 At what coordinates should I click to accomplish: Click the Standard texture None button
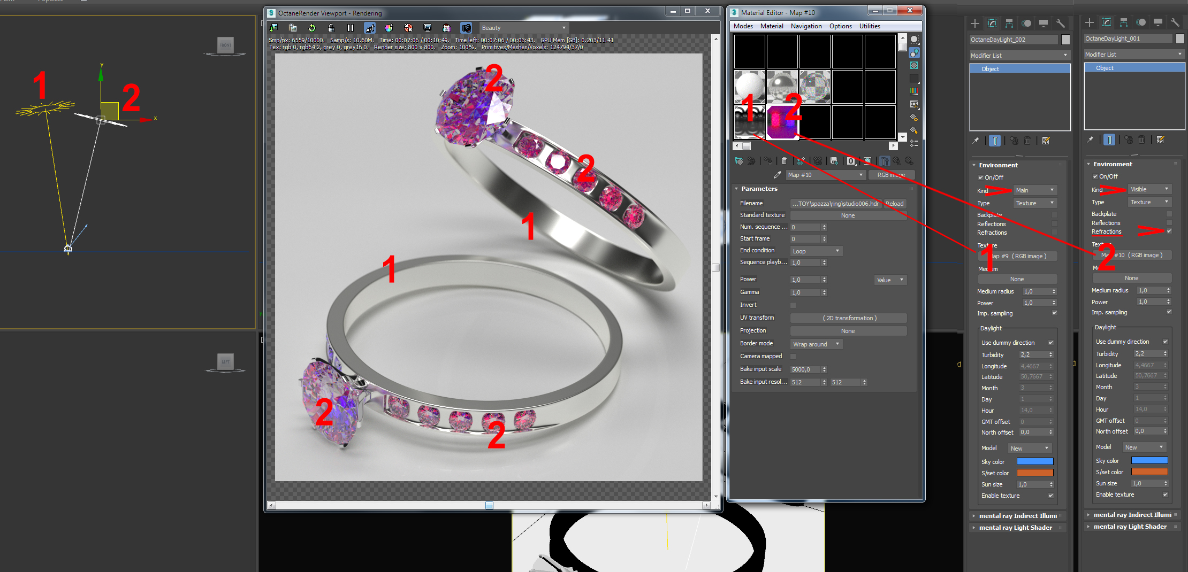(849, 215)
